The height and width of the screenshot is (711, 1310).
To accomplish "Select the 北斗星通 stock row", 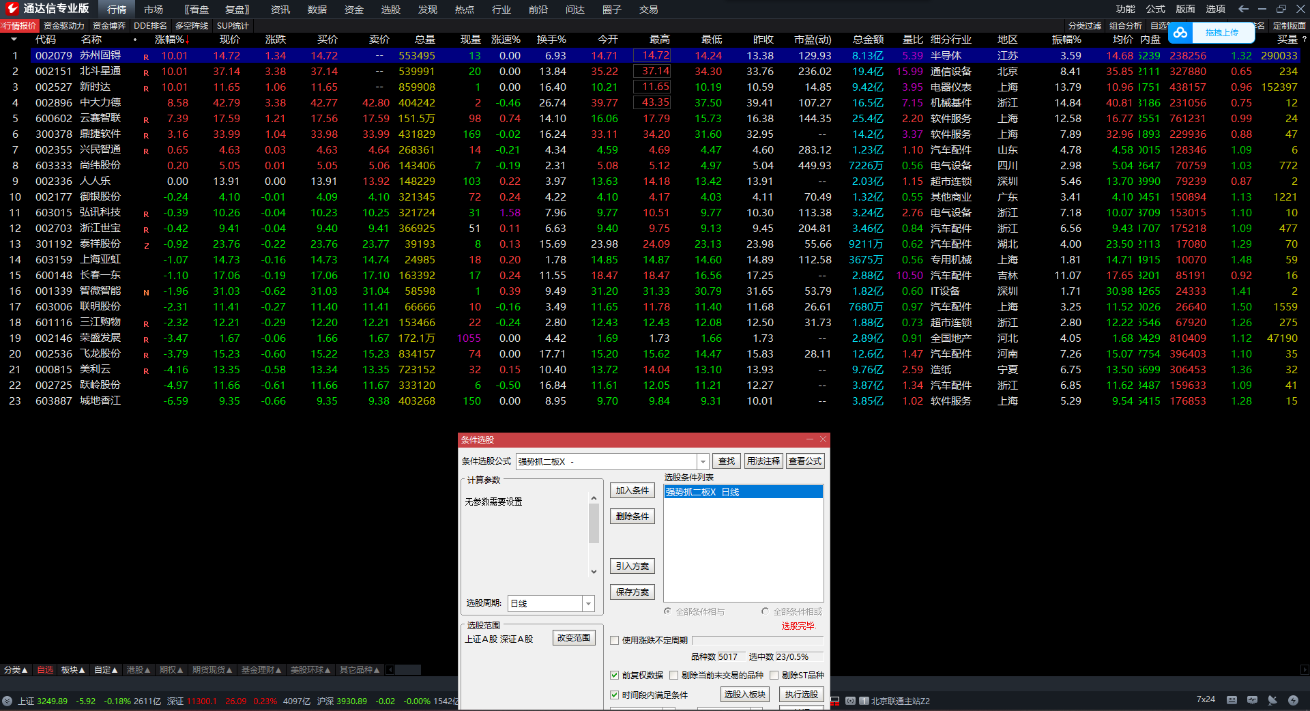I will pyautogui.click(x=100, y=71).
